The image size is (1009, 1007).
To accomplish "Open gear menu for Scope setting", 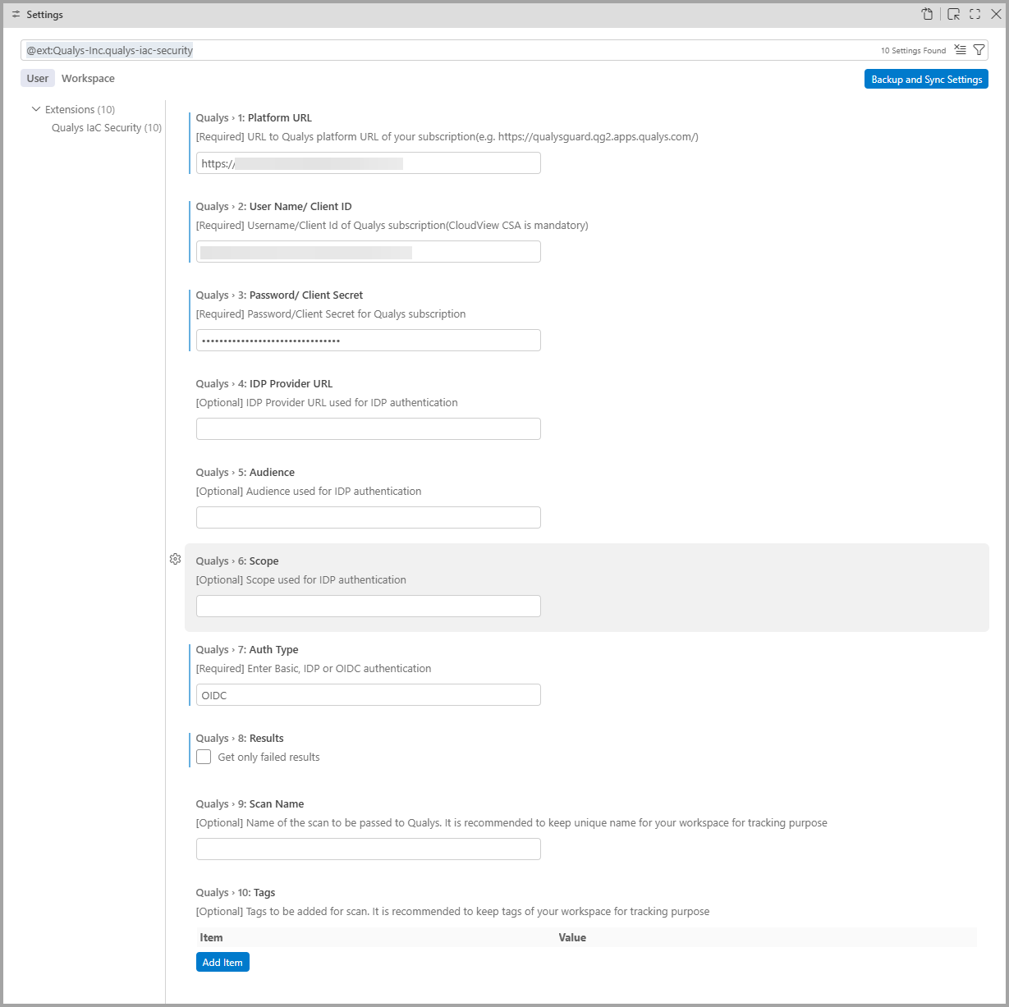I will click(175, 559).
